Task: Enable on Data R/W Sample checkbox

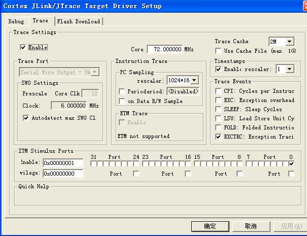Action: (x=122, y=101)
